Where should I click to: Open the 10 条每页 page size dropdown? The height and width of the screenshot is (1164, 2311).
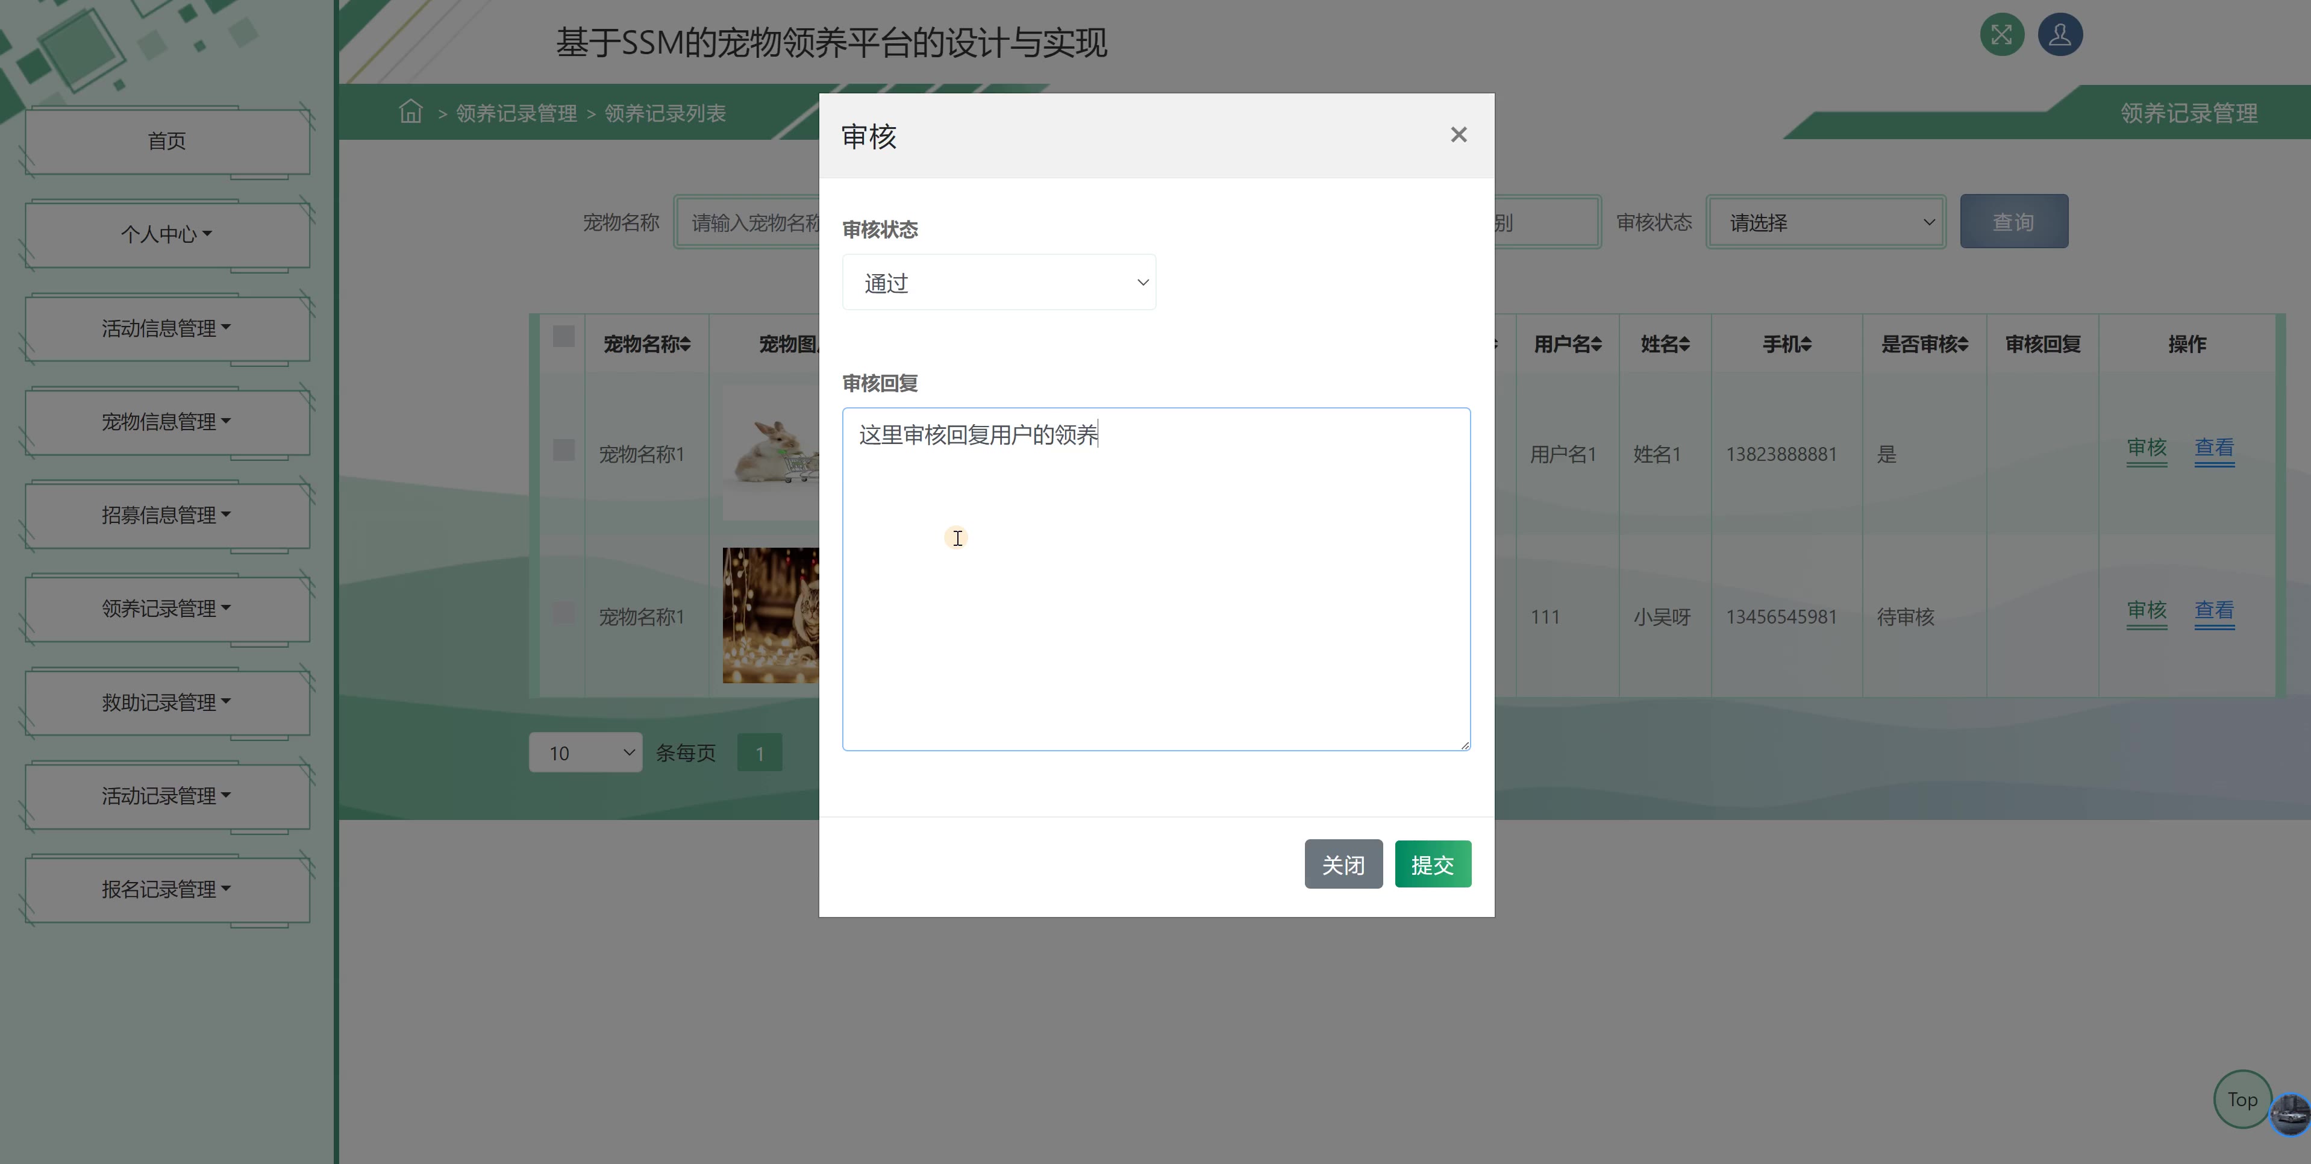coord(585,753)
